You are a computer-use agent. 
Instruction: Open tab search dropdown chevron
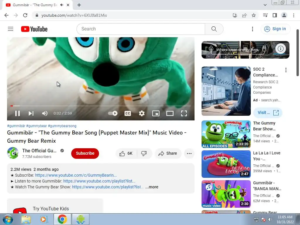click(x=265, y=5)
